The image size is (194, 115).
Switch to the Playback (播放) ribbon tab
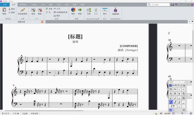point(51,5)
